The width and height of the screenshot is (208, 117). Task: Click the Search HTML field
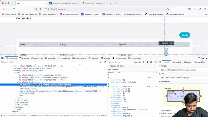point(50,62)
